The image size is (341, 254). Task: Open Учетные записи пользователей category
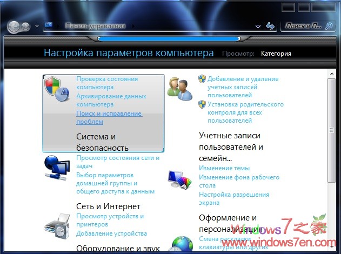pos(231,147)
